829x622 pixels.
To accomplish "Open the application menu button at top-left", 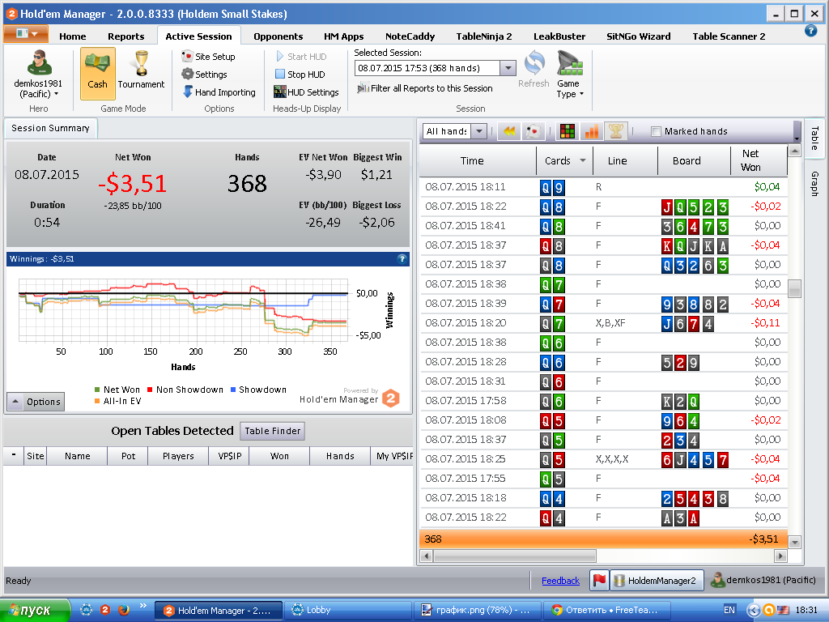I will click(x=27, y=34).
